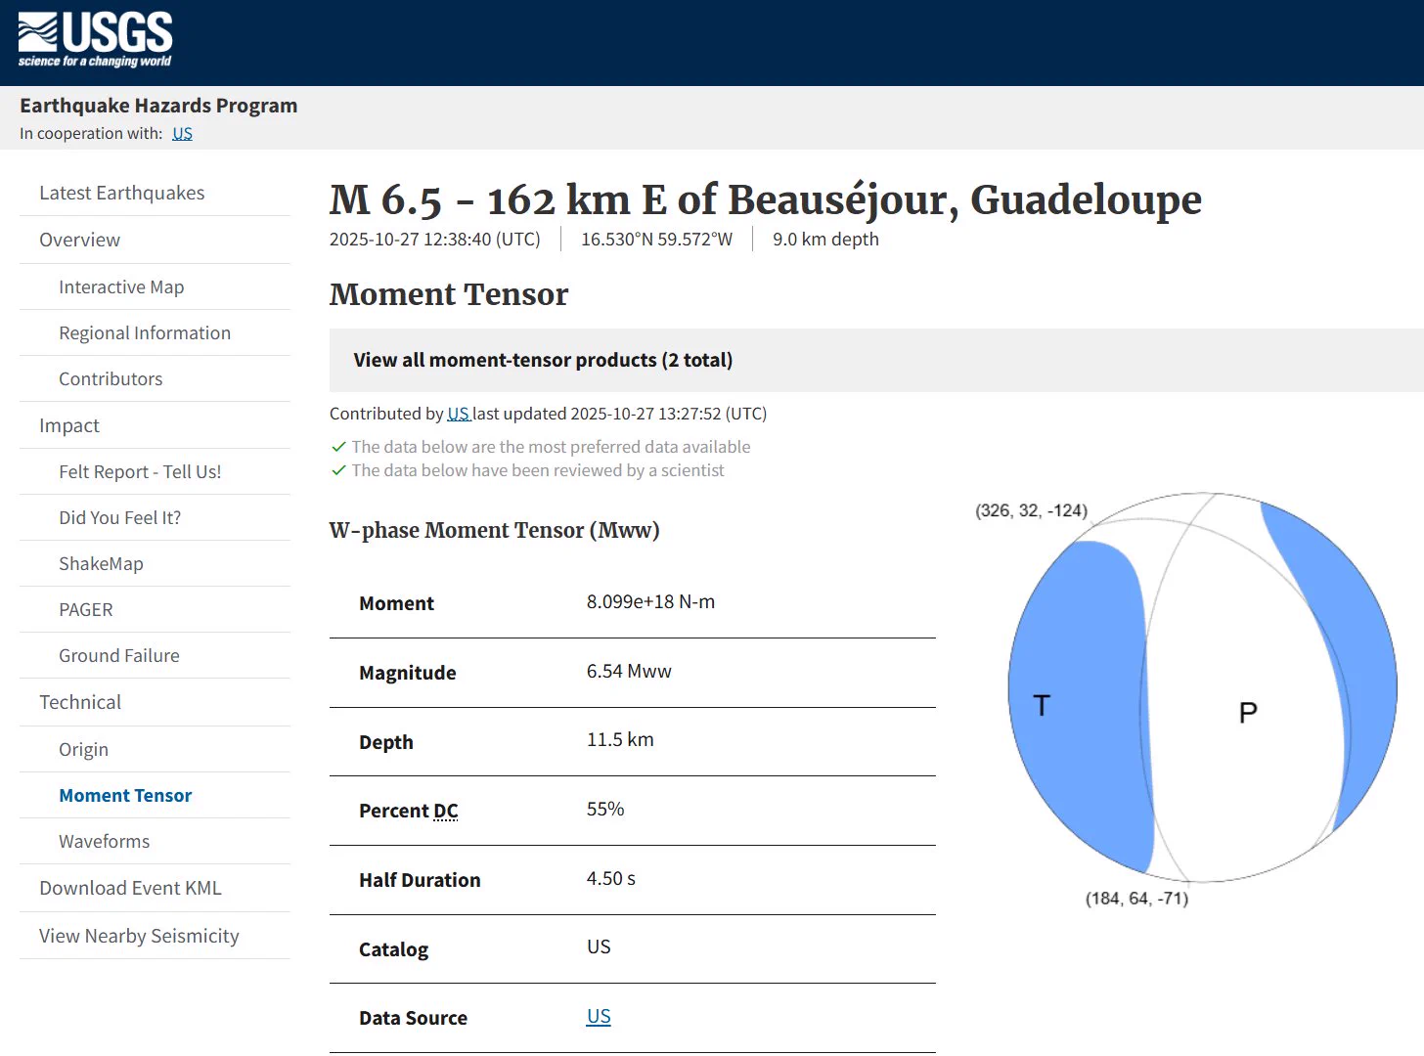This screenshot has width=1424, height=1056.
Task: Open Latest Earthquakes in sidebar
Action: [122, 193]
